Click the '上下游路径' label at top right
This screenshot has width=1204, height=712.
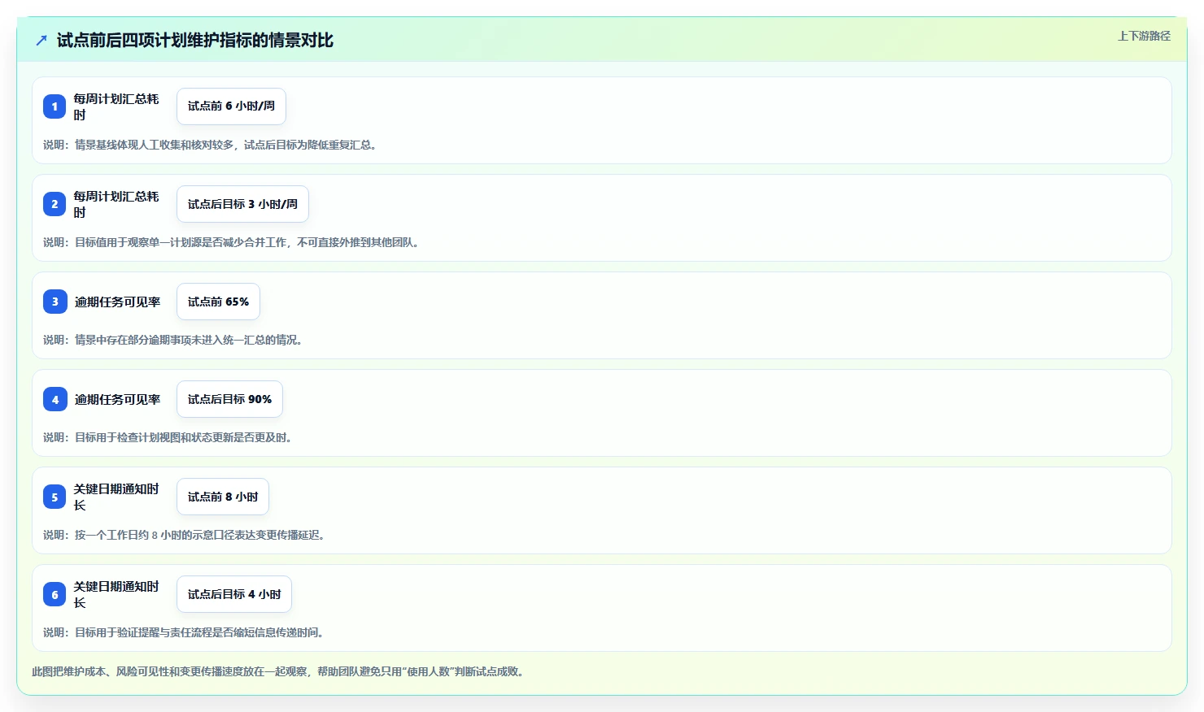1144,36
